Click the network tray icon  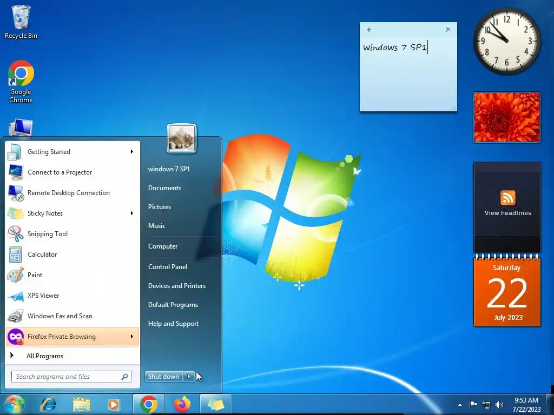pos(486,405)
